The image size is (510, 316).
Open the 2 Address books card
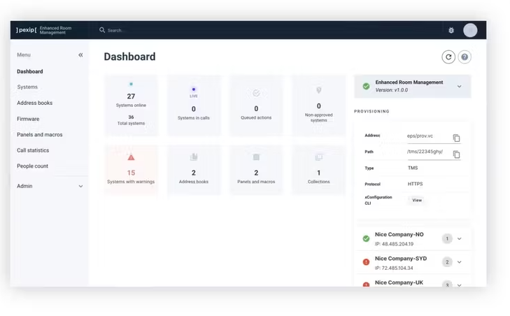pos(194,170)
